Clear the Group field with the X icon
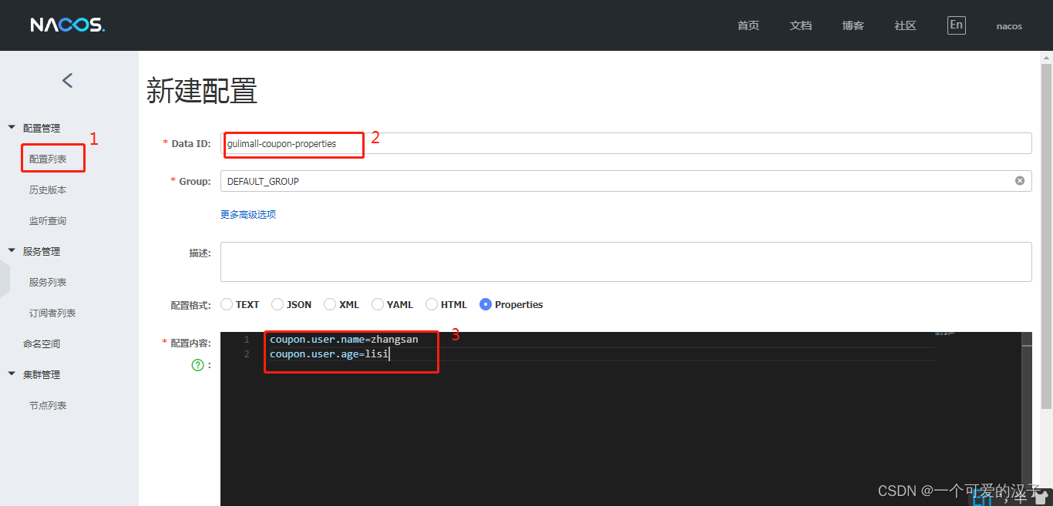The width and height of the screenshot is (1053, 506). coord(1020,181)
